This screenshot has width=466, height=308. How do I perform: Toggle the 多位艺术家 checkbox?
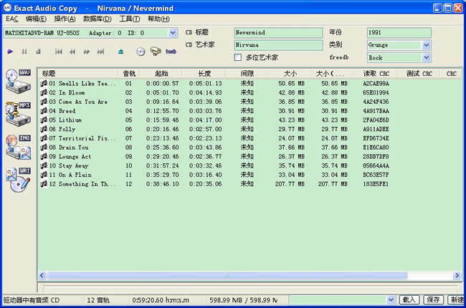point(238,57)
